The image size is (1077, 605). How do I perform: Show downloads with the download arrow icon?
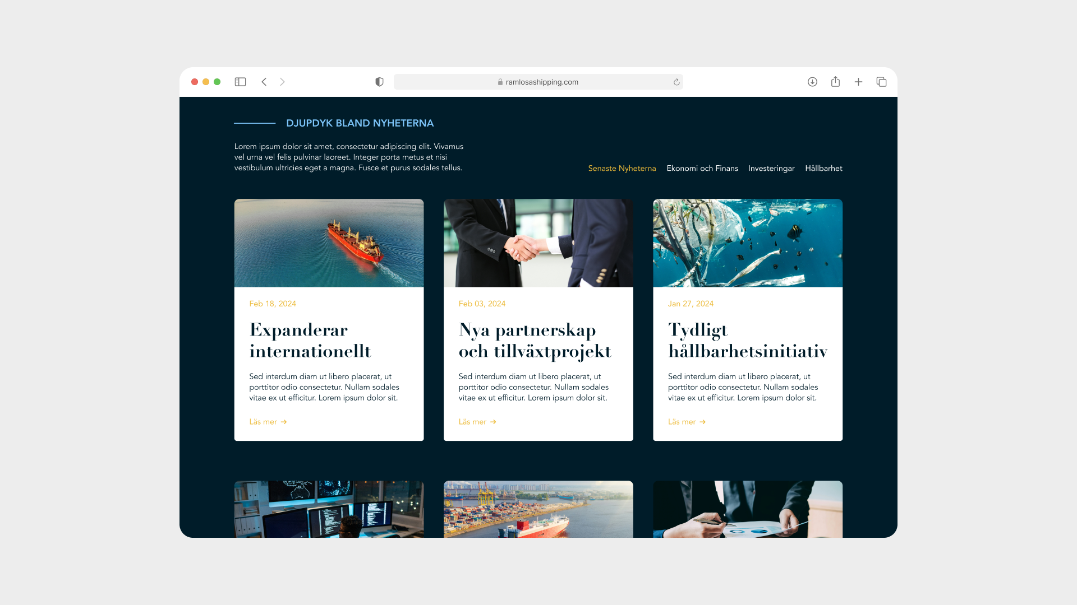(x=812, y=82)
